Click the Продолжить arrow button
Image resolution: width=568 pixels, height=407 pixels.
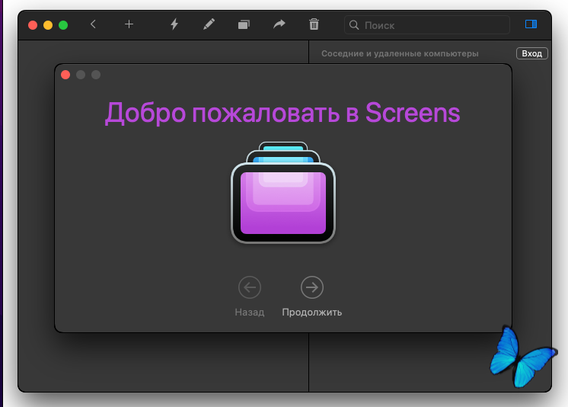pos(312,287)
